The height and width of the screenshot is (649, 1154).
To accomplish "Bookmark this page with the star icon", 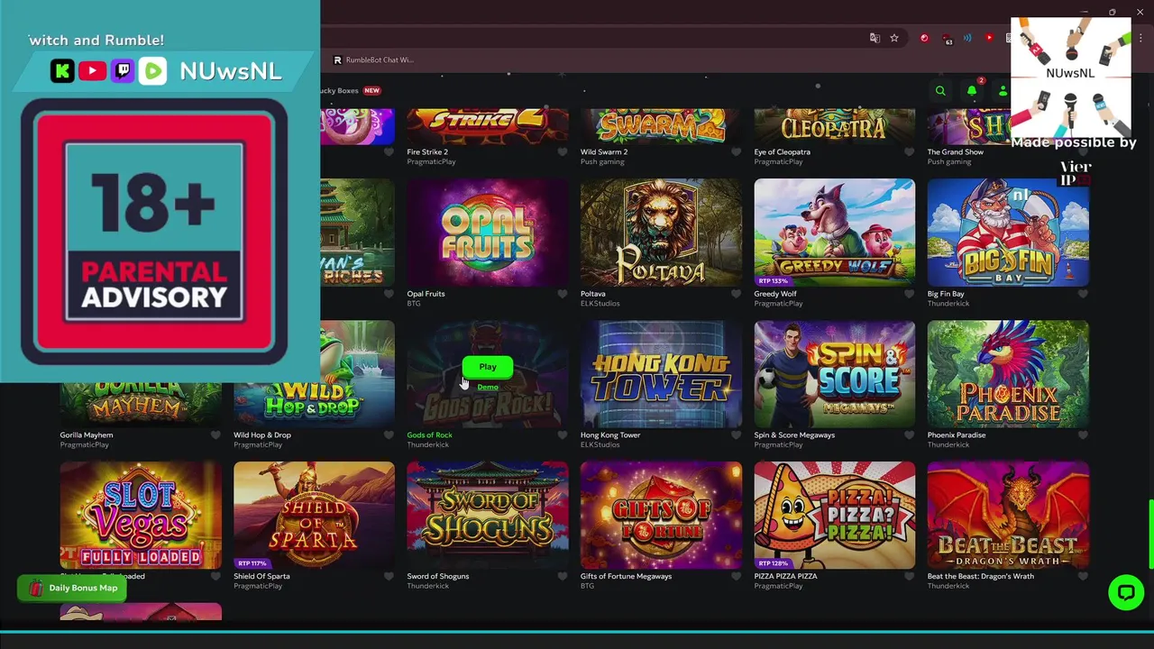I will coord(894,38).
